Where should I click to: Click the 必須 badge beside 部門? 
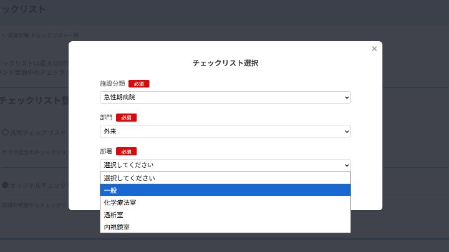(x=126, y=117)
